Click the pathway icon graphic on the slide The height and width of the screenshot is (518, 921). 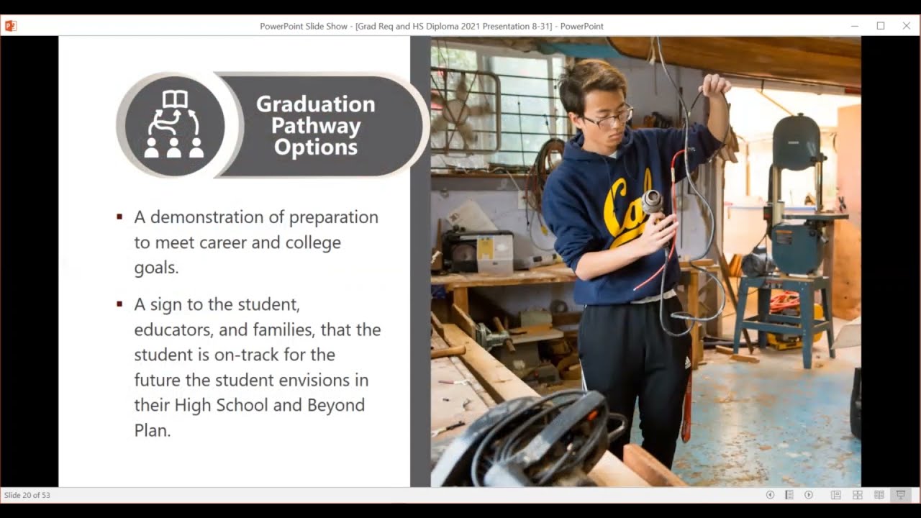pyautogui.click(x=174, y=126)
